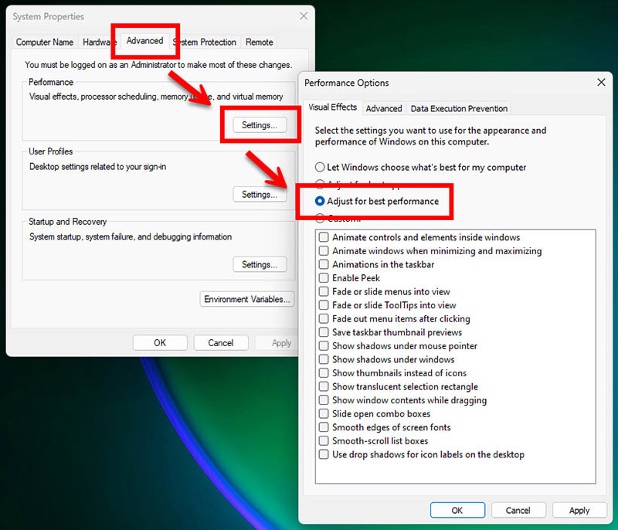
Task: Open the Advanced tab in System Properties
Action: tap(144, 41)
